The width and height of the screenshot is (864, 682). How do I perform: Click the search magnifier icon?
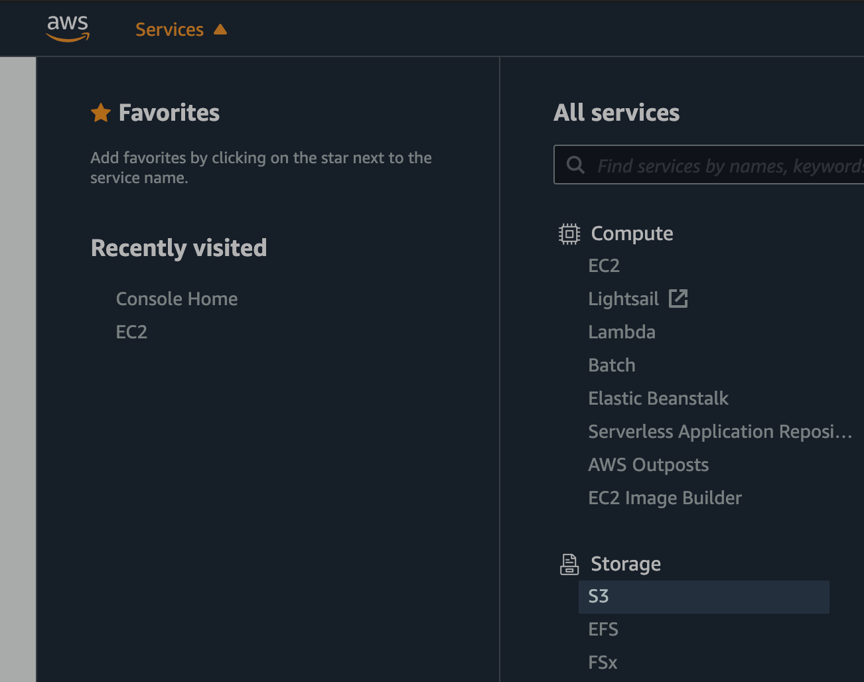click(575, 165)
